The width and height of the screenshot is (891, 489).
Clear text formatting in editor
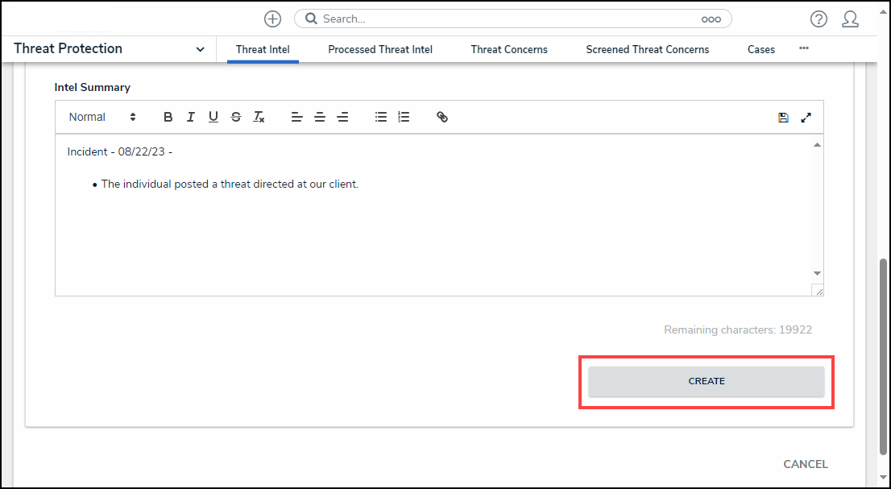[x=259, y=117]
